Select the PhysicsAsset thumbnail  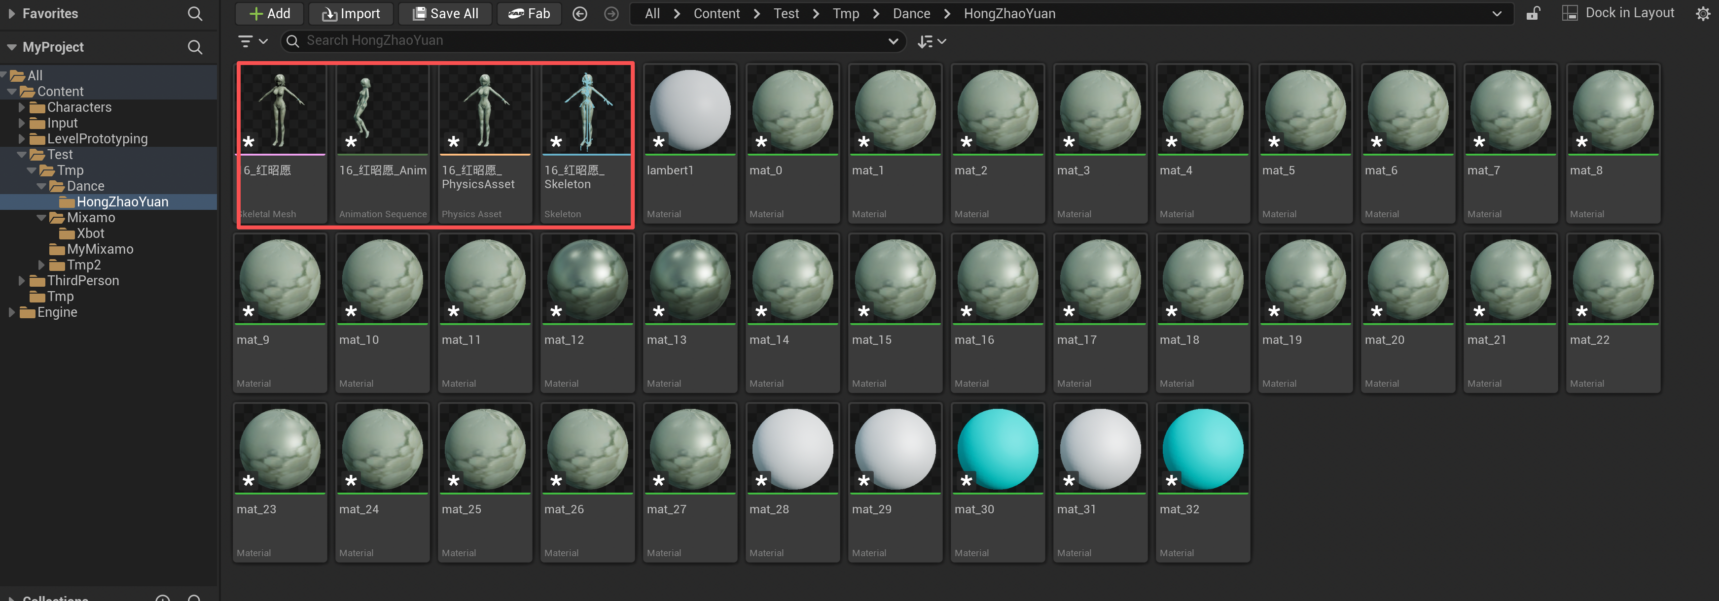click(484, 111)
